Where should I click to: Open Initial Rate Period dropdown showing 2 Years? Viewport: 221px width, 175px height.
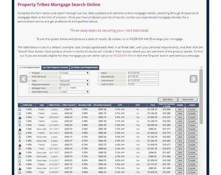[x=74, y=92]
